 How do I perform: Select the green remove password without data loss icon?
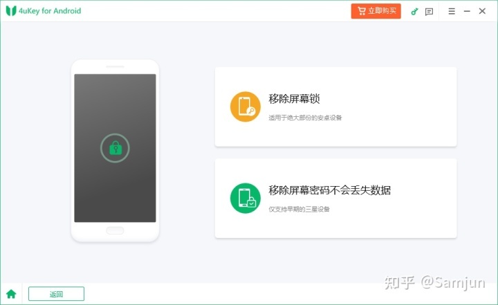tap(245, 198)
